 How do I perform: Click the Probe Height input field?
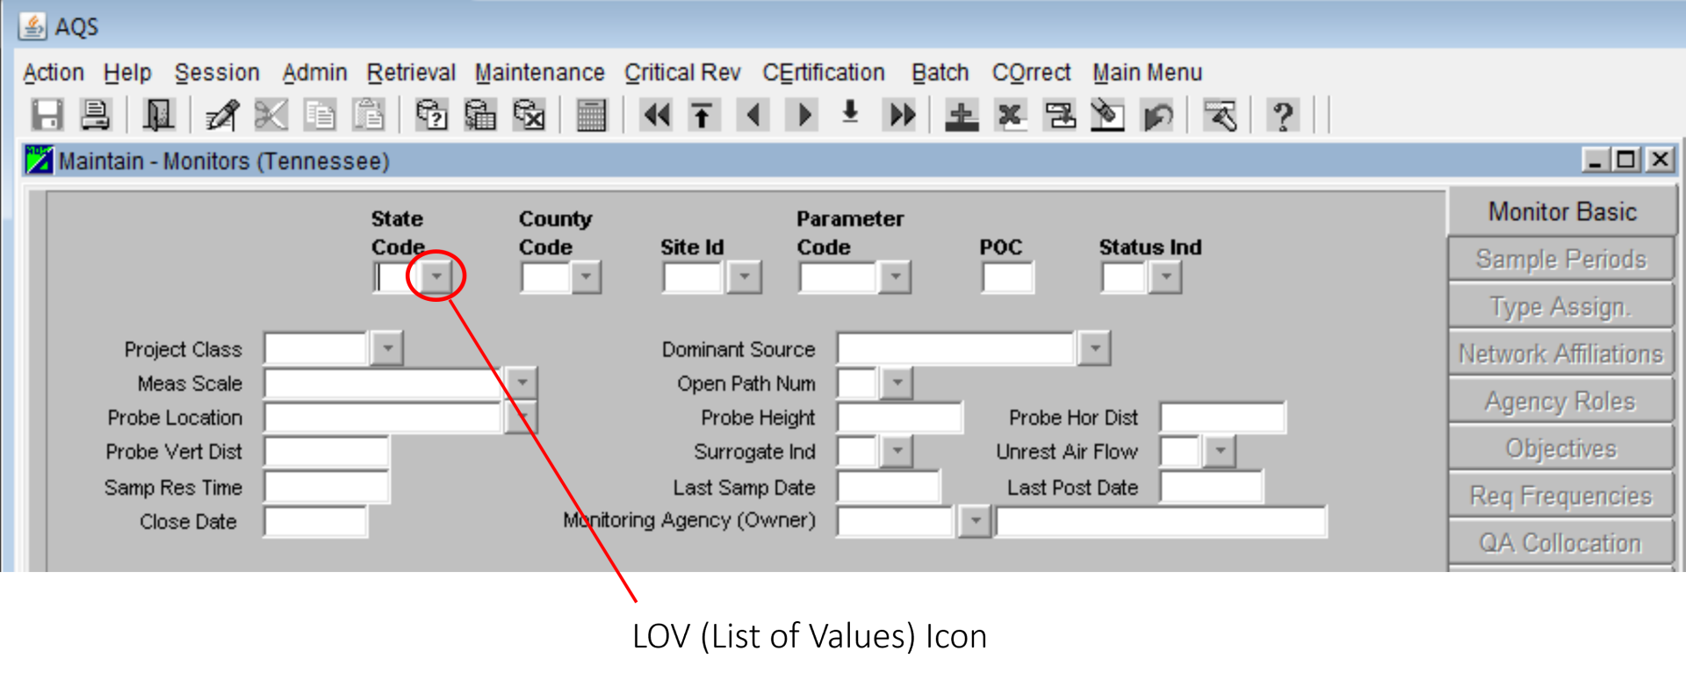click(899, 418)
